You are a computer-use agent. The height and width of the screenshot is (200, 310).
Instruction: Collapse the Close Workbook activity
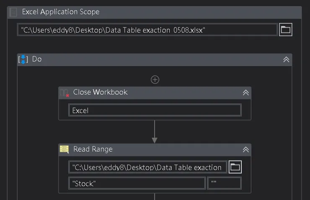click(x=246, y=92)
